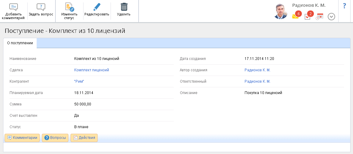This screenshot has height=154, width=353.
Task: Click the user profile photo
Action: [280, 12]
